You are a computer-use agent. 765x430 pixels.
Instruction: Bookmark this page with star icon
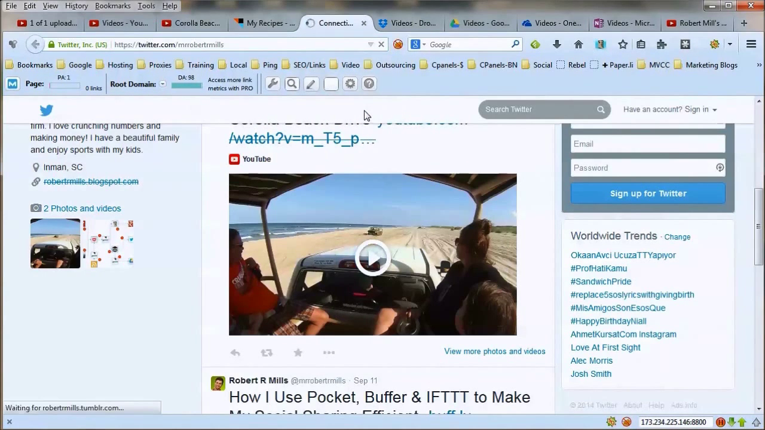click(623, 44)
